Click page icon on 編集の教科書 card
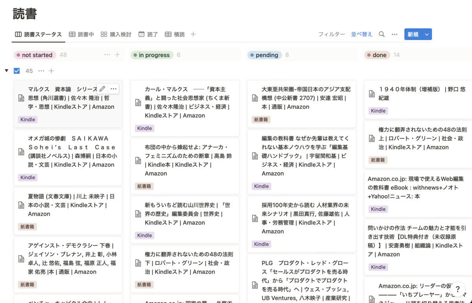Image resolution: width=472 pixels, height=303 pixels. (255, 156)
